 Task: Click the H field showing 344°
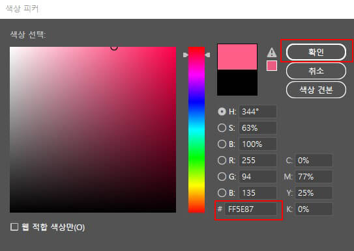(x=258, y=111)
